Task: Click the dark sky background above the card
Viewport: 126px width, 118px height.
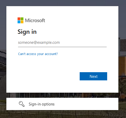Action: (x=63, y=3)
